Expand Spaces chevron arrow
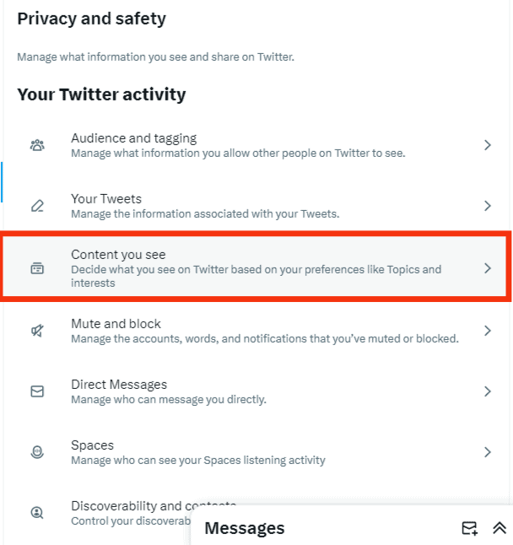The width and height of the screenshot is (513, 545). [487, 452]
